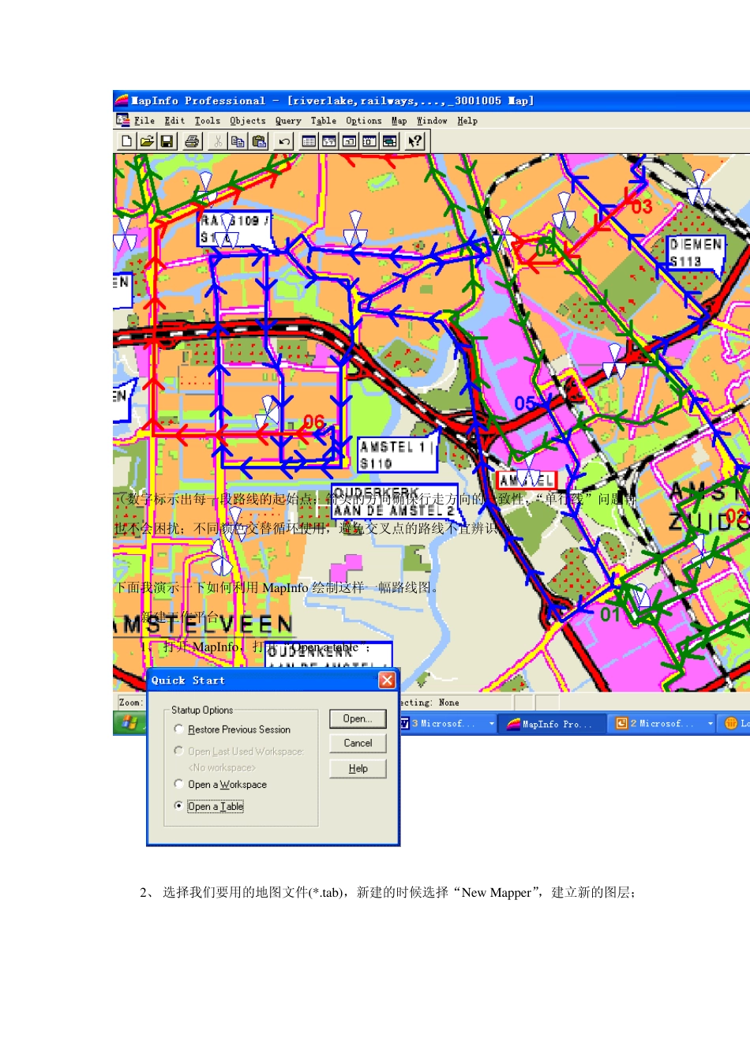Image resolution: width=750 pixels, height=1061 pixels.
Task: Click the Paste clipboard icon
Action: tap(259, 141)
